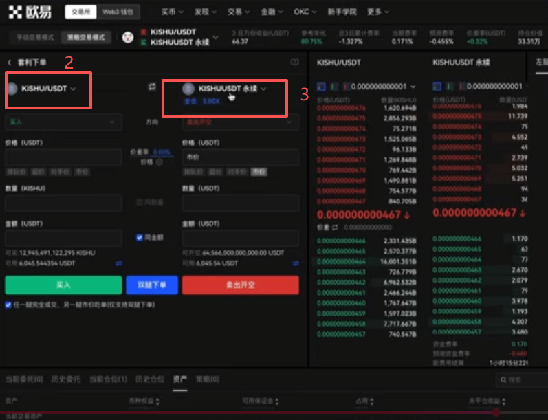This screenshot has height=420, width=548.
Task: Select 手动交易模式
Action: [x=35, y=37]
